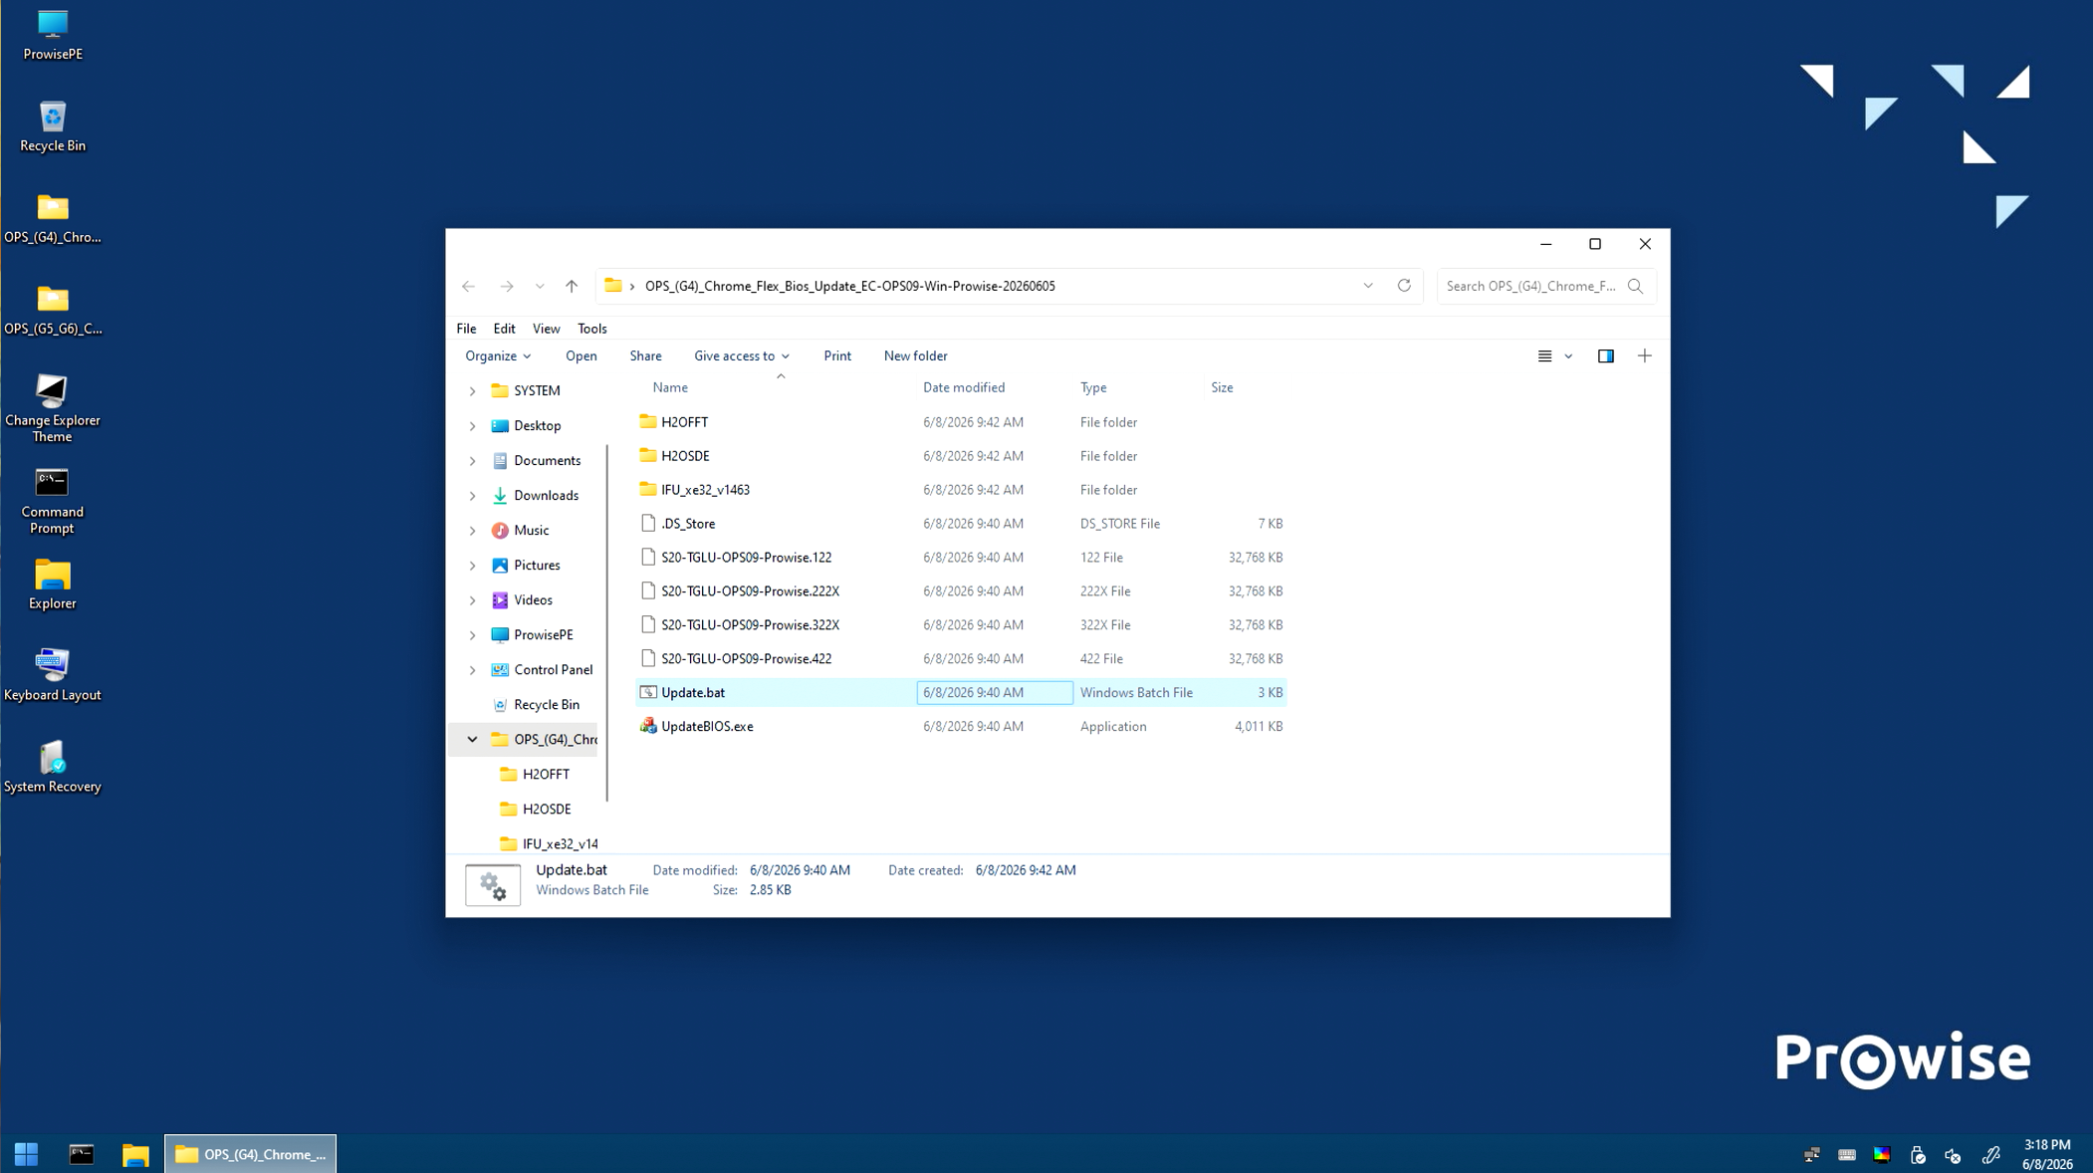Click the forward navigation arrow
The width and height of the screenshot is (2093, 1173).
507,286
